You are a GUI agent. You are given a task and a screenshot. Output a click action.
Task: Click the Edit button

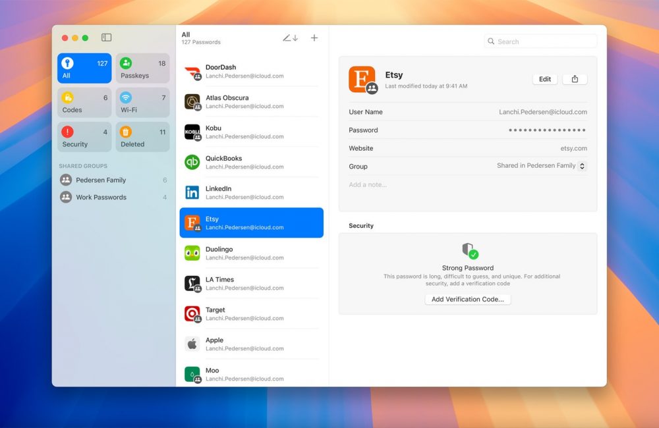click(x=545, y=79)
